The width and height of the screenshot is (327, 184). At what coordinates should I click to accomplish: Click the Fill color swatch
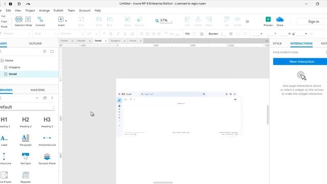[x=194, y=34]
